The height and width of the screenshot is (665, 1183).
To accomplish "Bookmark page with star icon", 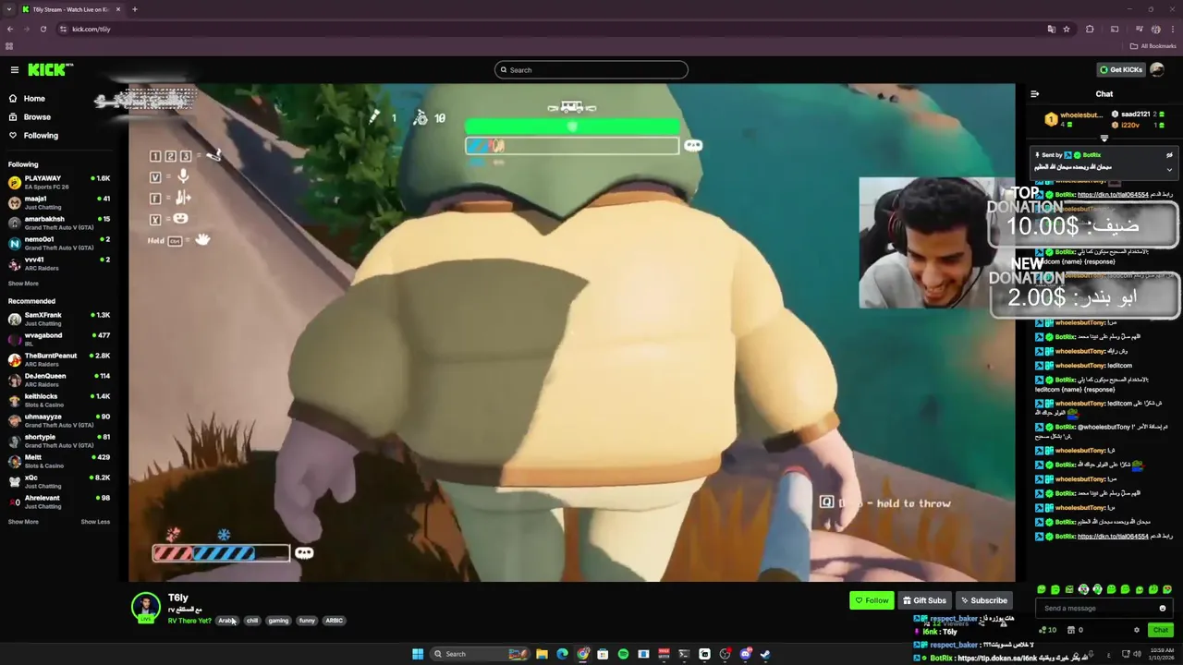I will click(x=1067, y=29).
